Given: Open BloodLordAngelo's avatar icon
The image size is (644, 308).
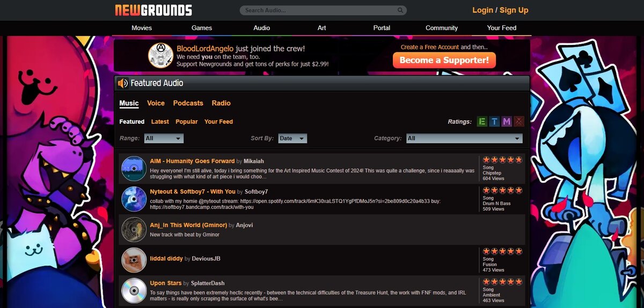Looking at the screenshot, I should point(160,55).
